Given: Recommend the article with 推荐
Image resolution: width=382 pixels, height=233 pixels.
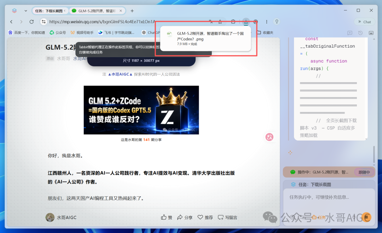Looking at the screenshot, I should [205, 217].
